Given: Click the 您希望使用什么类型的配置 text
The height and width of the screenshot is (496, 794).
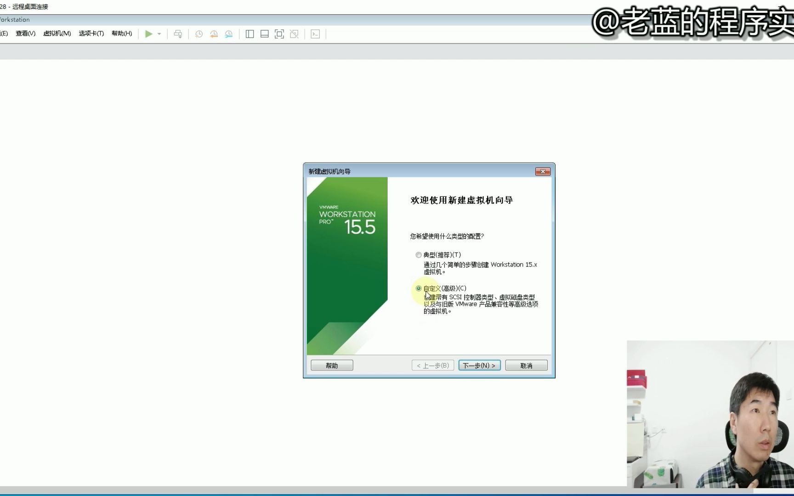Looking at the screenshot, I should click(447, 236).
